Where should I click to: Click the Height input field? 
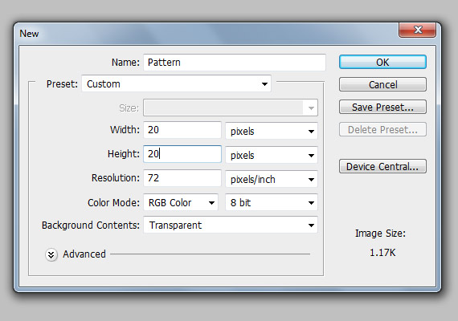[182, 154]
